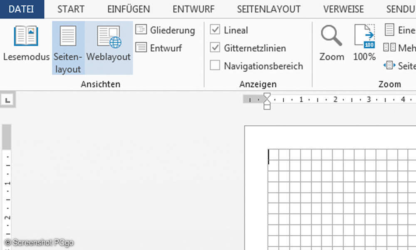
Task: Switch to the EINFÜGEN ribbon tab
Action: pos(128,9)
